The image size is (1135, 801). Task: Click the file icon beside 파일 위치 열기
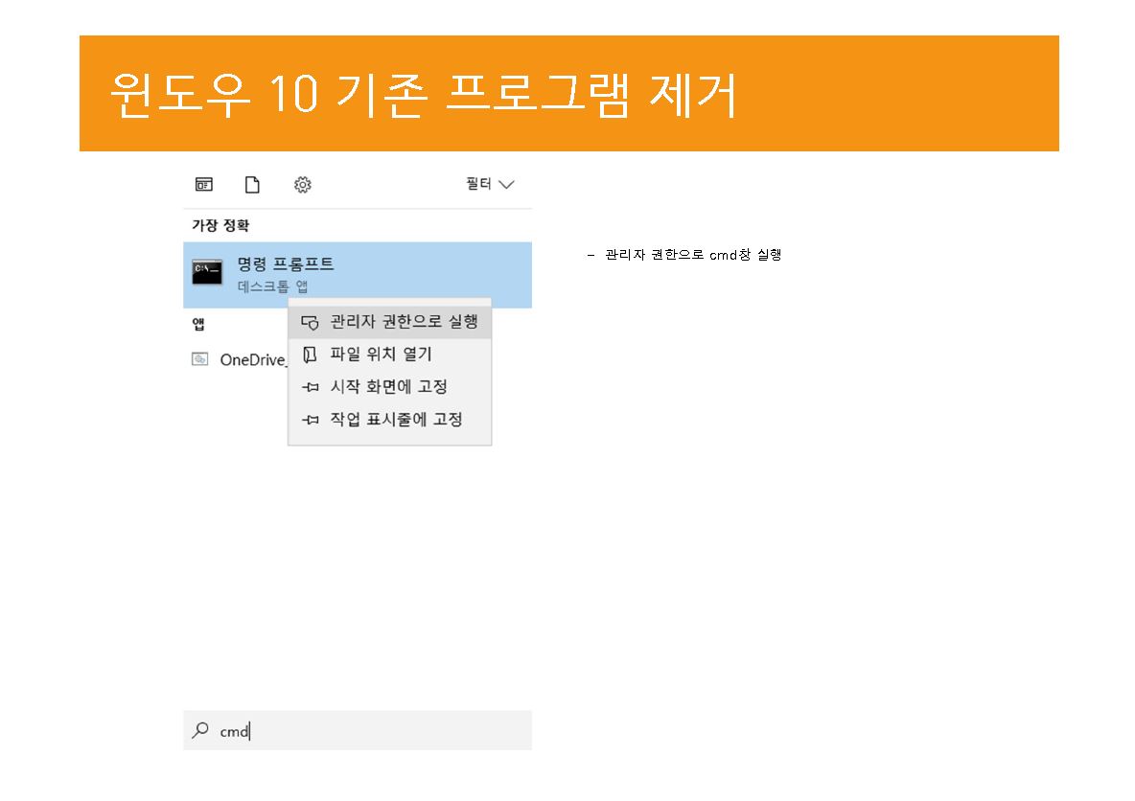point(309,355)
